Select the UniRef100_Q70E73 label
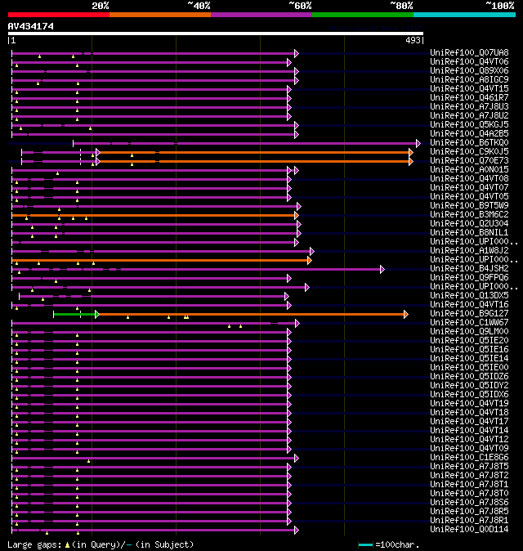The width and height of the screenshot is (523, 551). 469,160
